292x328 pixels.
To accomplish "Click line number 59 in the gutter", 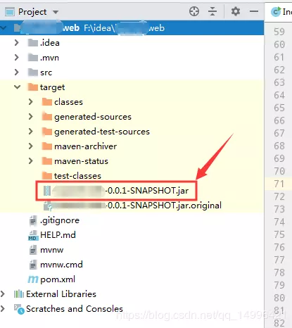I will click(x=279, y=32).
